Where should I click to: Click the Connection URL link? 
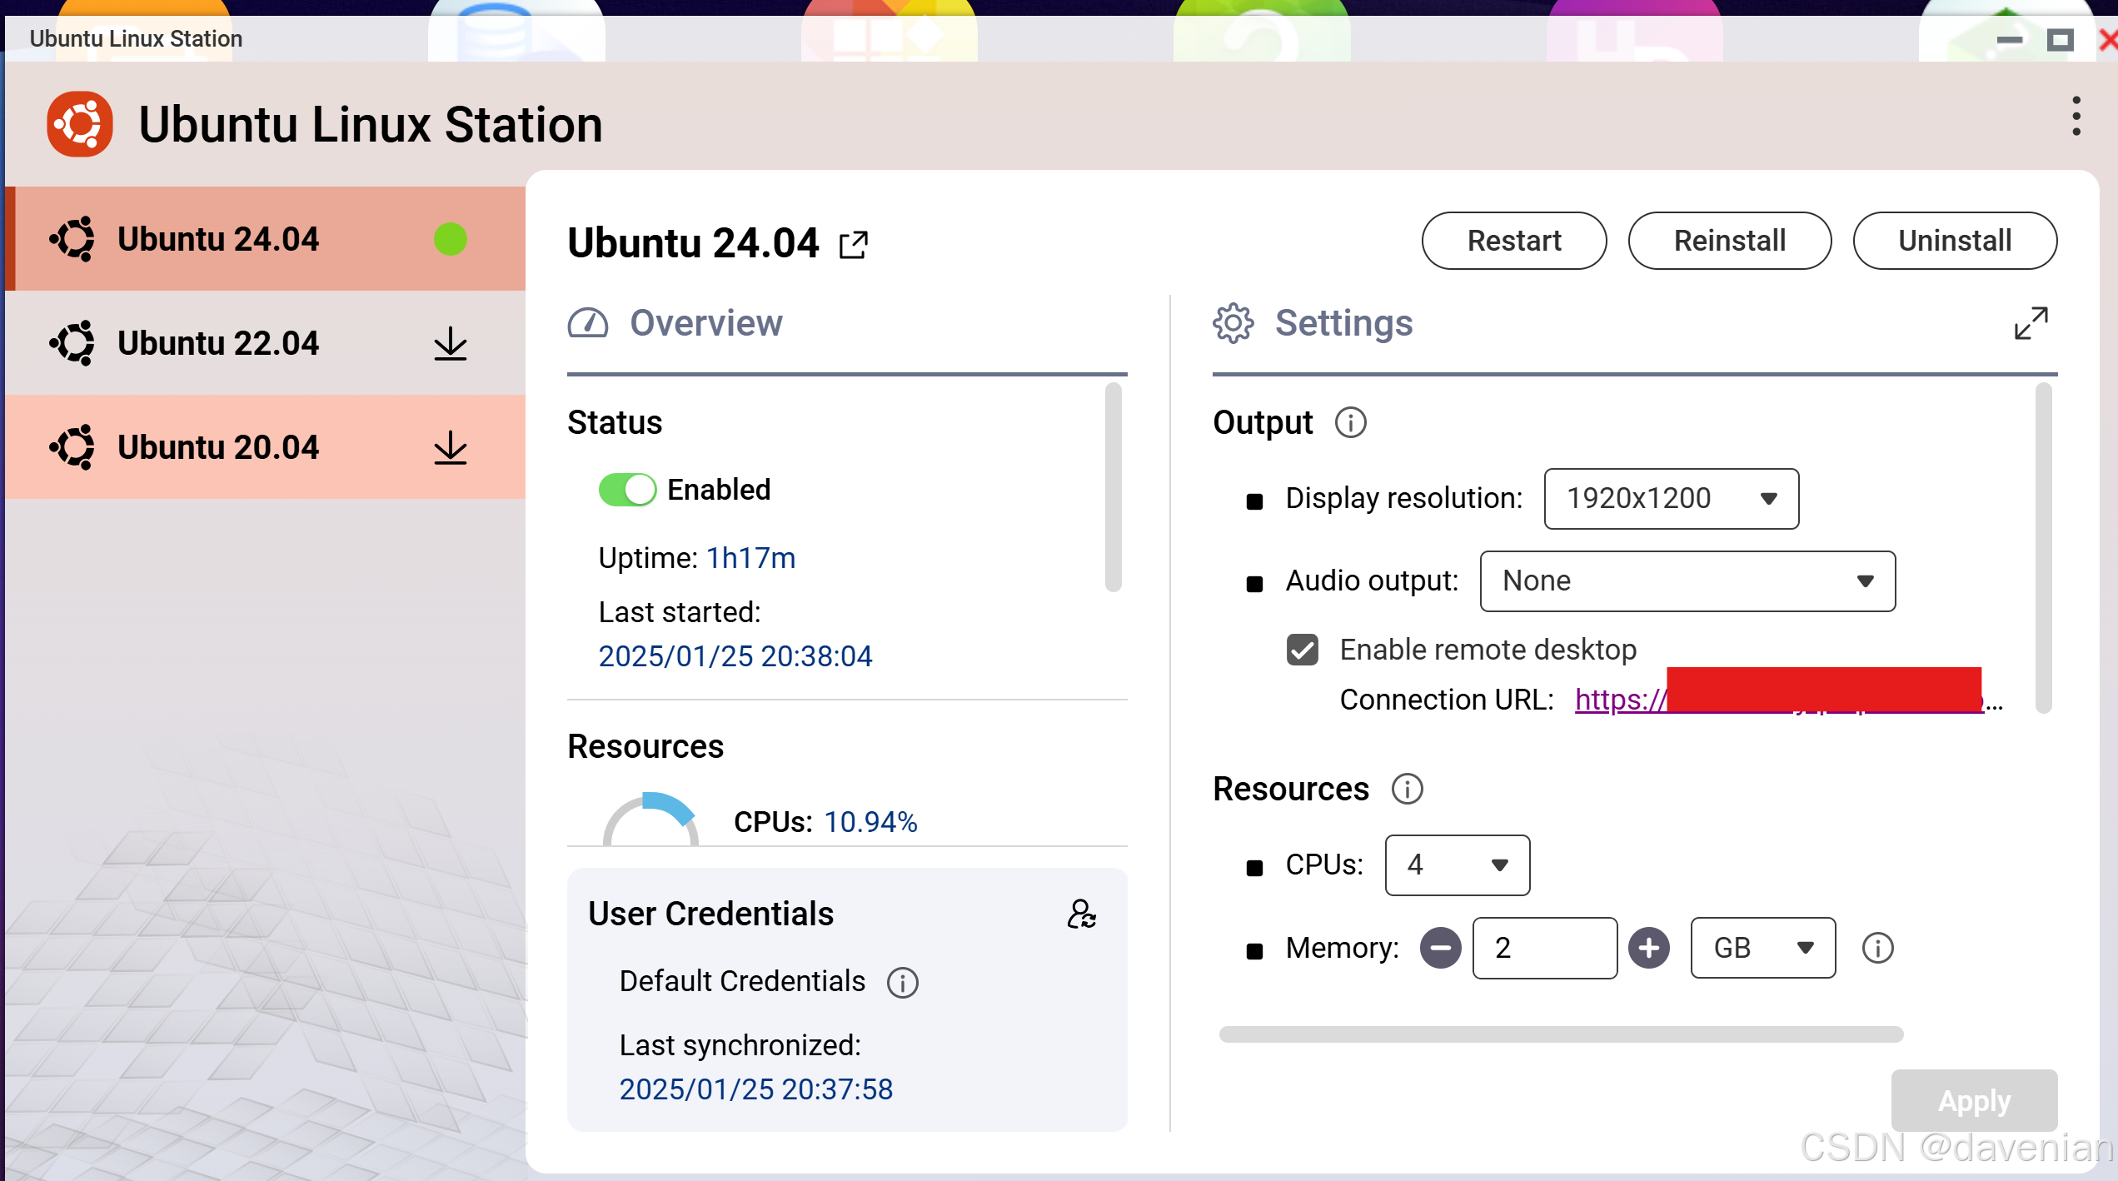point(1620,700)
